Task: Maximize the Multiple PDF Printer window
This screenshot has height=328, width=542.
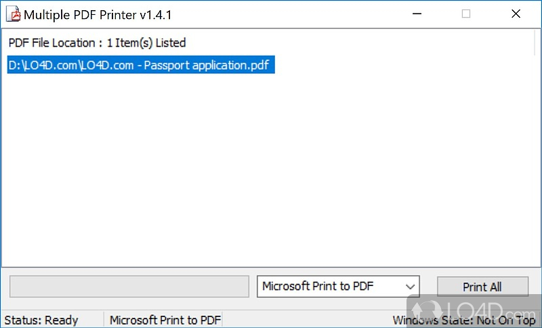Action: (466, 14)
